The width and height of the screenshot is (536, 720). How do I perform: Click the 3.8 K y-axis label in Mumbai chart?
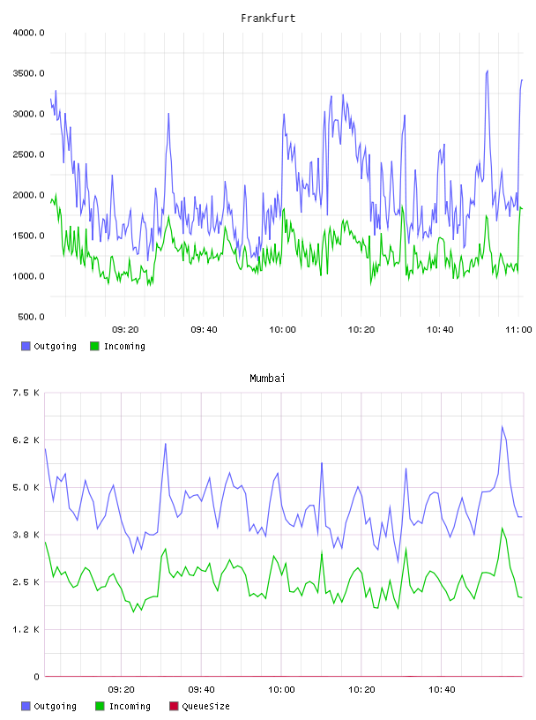point(26,535)
